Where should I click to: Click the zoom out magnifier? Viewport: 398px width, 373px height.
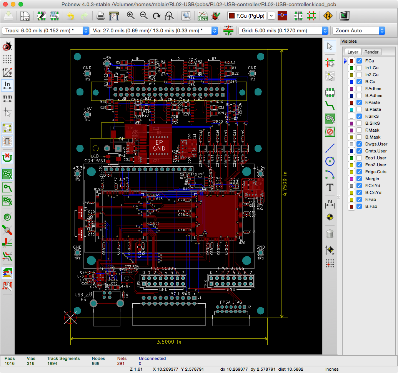(144, 16)
